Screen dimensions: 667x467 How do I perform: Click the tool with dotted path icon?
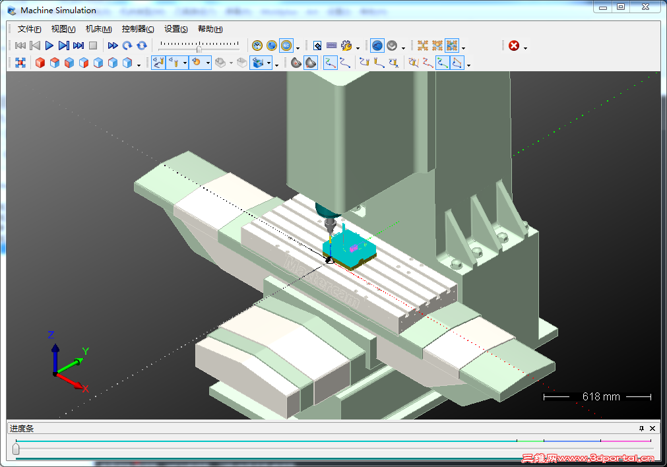coord(394,63)
